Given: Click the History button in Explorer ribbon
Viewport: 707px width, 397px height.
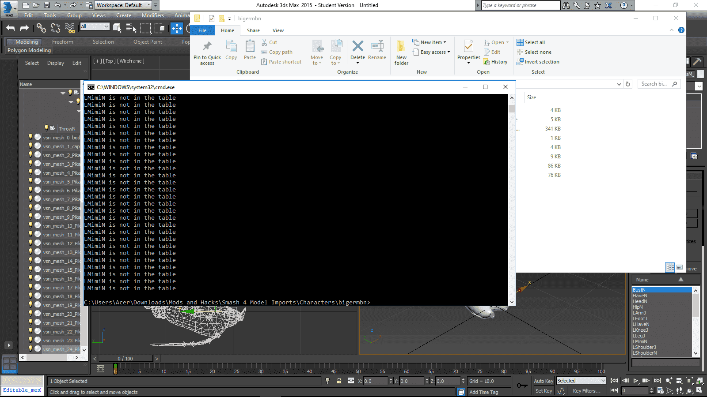Looking at the screenshot, I should pos(495,62).
